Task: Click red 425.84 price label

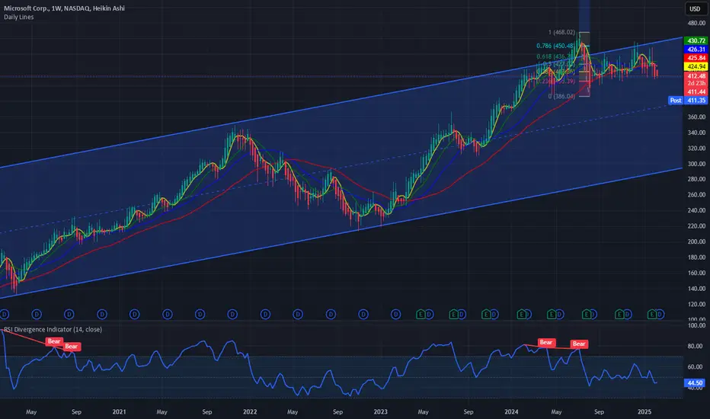Action: point(696,58)
